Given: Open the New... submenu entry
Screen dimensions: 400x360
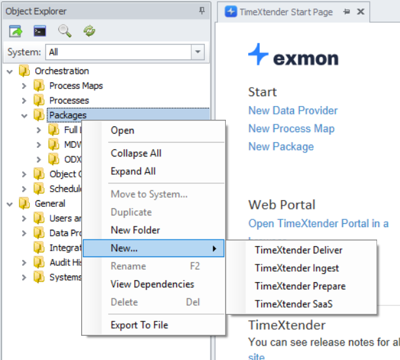Looking at the screenshot, I should (x=154, y=248).
